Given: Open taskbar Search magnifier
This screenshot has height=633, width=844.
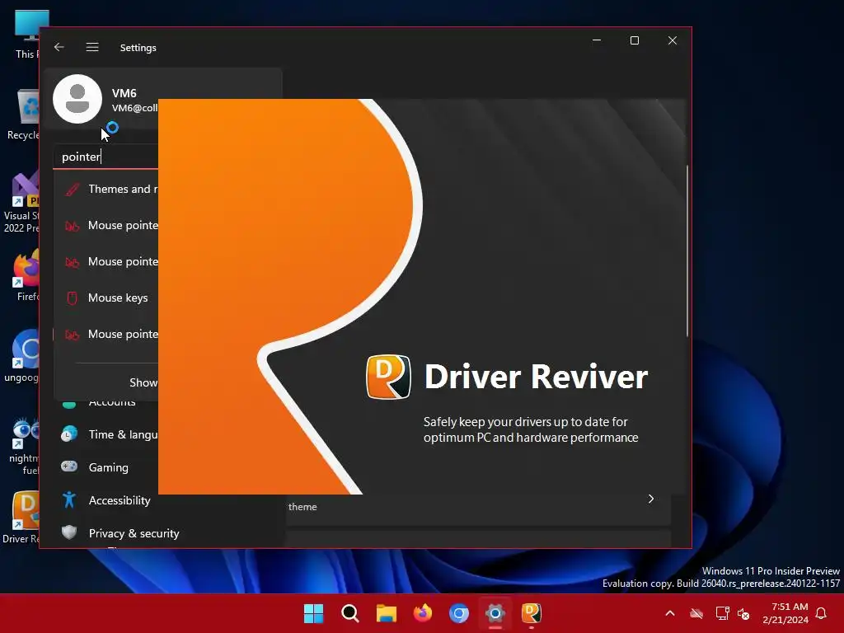Looking at the screenshot, I should click(x=349, y=613).
